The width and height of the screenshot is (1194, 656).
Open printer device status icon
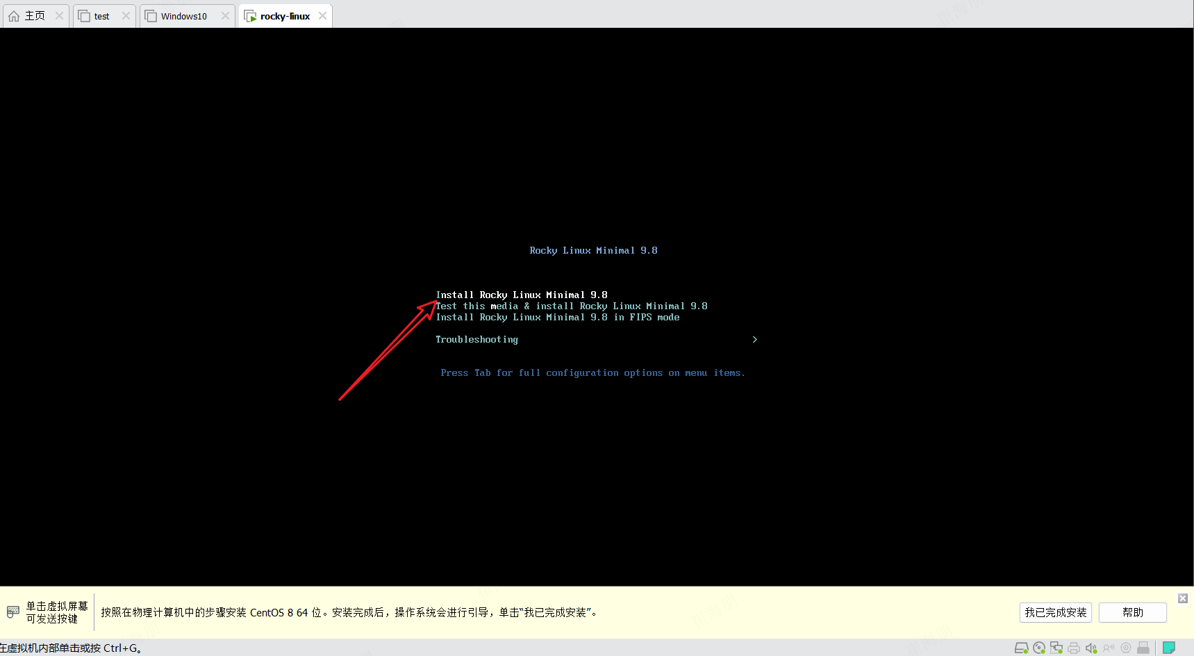(x=1074, y=648)
